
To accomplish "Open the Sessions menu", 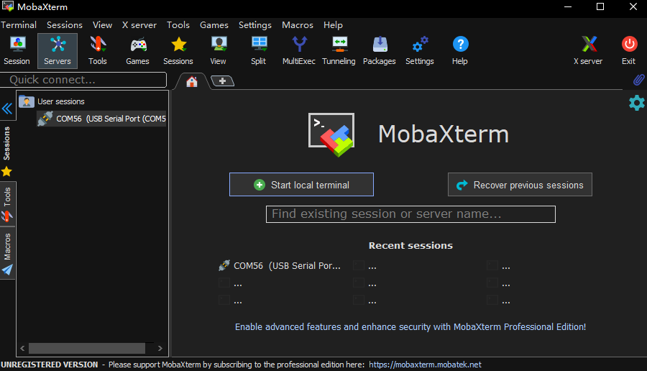I will 65,25.
